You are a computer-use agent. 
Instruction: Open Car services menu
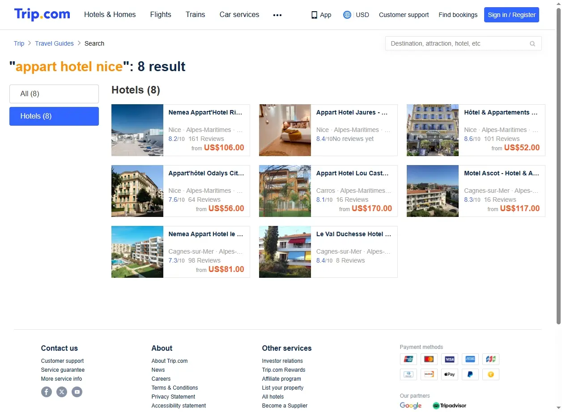[239, 15]
